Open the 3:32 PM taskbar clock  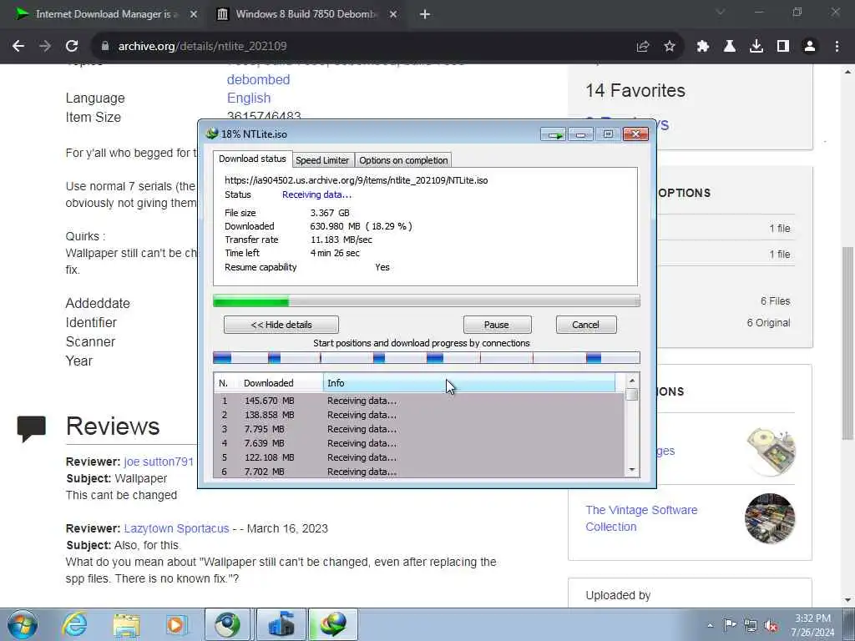click(x=813, y=625)
